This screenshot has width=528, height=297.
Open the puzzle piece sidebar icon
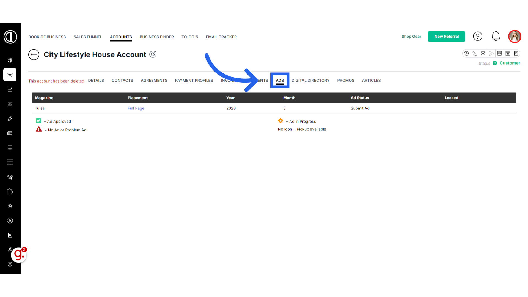tap(10, 191)
